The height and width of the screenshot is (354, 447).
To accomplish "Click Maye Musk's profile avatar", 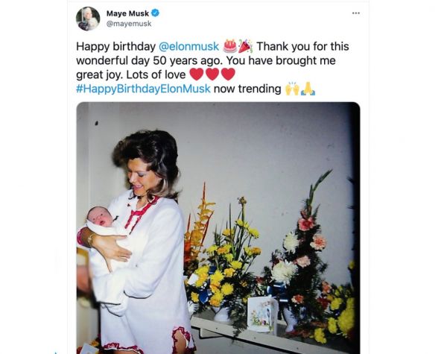I will (x=88, y=18).
